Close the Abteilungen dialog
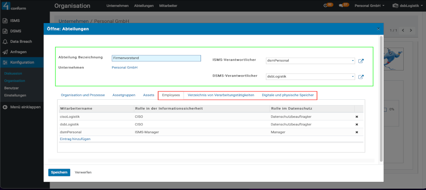The image size is (426, 190). coord(378,29)
